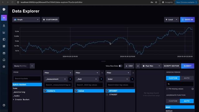Select CUSTOM aggregate function
This screenshot has height=112, width=199.
click(x=173, y=101)
